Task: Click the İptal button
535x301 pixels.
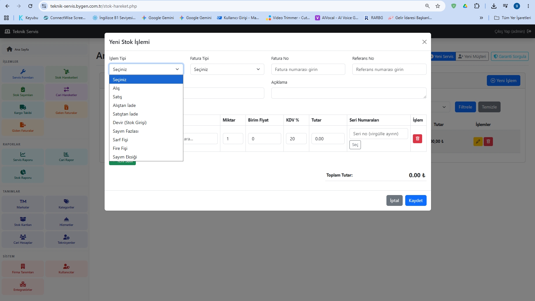Action: pyautogui.click(x=394, y=200)
